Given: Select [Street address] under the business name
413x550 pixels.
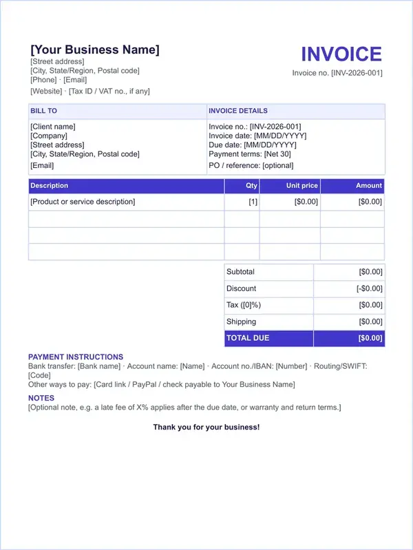Looking at the screenshot, I should pyautogui.click(x=57, y=61).
